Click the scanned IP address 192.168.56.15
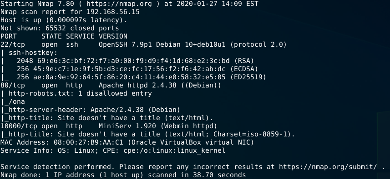Screen dimensions: 390x179 coord(113,12)
